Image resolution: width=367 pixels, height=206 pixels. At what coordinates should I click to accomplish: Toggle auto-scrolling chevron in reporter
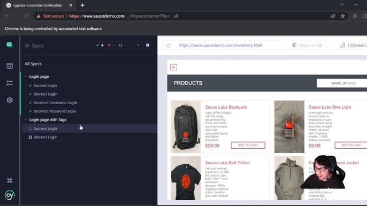(138, 45)
